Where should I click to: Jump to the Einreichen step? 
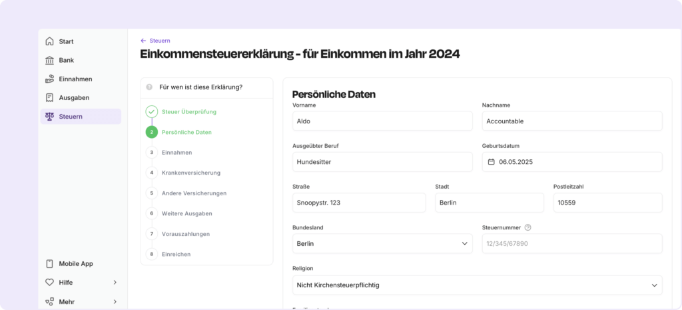tap(176, 254)
